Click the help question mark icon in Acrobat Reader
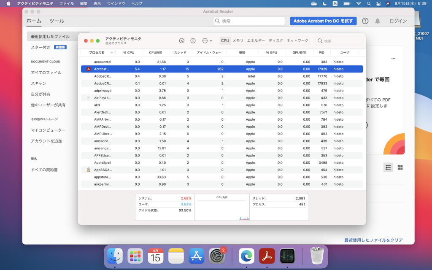The width and height of the screenshot is (432, 270). (365, 21)
